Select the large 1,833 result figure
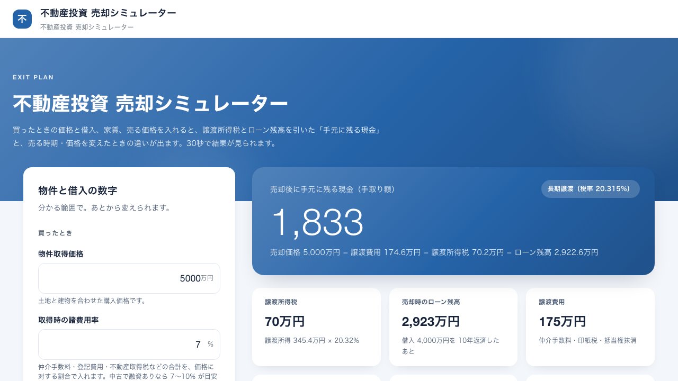The width and height of the screenshot is (678, 381). coord(317,222)
